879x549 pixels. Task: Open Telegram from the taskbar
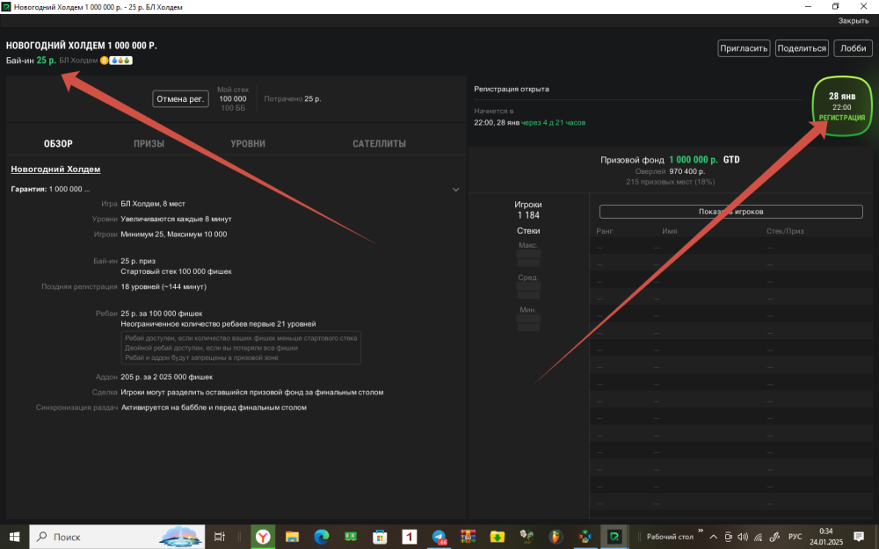[x=439, y=536]
